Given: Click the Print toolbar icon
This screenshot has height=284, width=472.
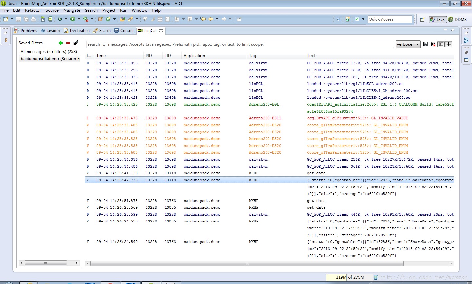Looking at the screenshot, I should [x=33, y=19].
